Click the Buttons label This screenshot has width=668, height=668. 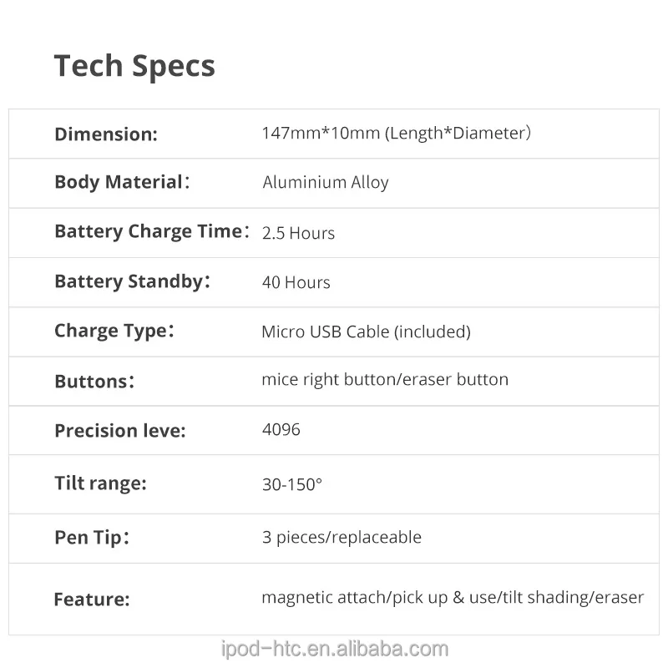point(94,381)
